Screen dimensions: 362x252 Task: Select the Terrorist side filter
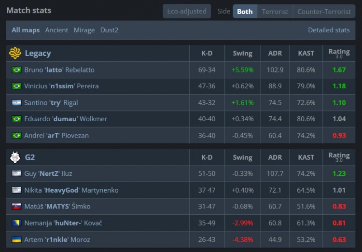click(275, 11)
